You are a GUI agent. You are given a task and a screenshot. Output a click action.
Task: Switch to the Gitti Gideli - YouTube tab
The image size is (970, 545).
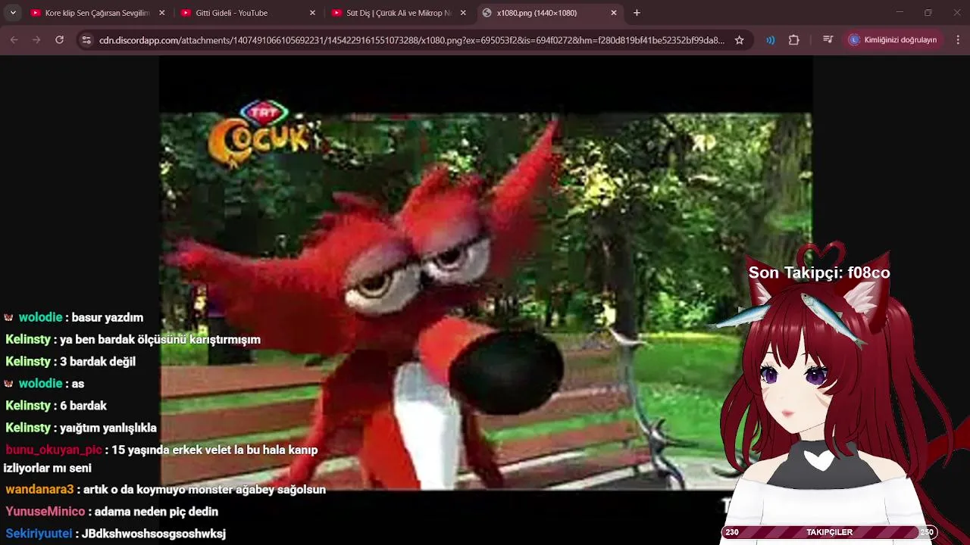point(247,13)
